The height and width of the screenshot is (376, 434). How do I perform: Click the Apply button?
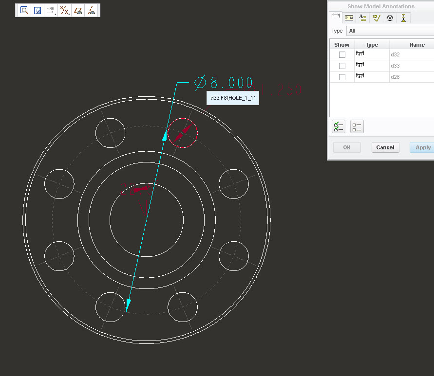click(423, 147)
